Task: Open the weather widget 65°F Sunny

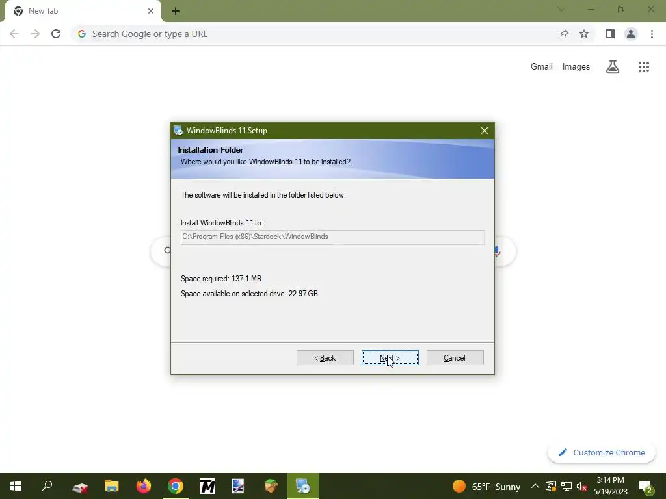Action: [486, 486]
